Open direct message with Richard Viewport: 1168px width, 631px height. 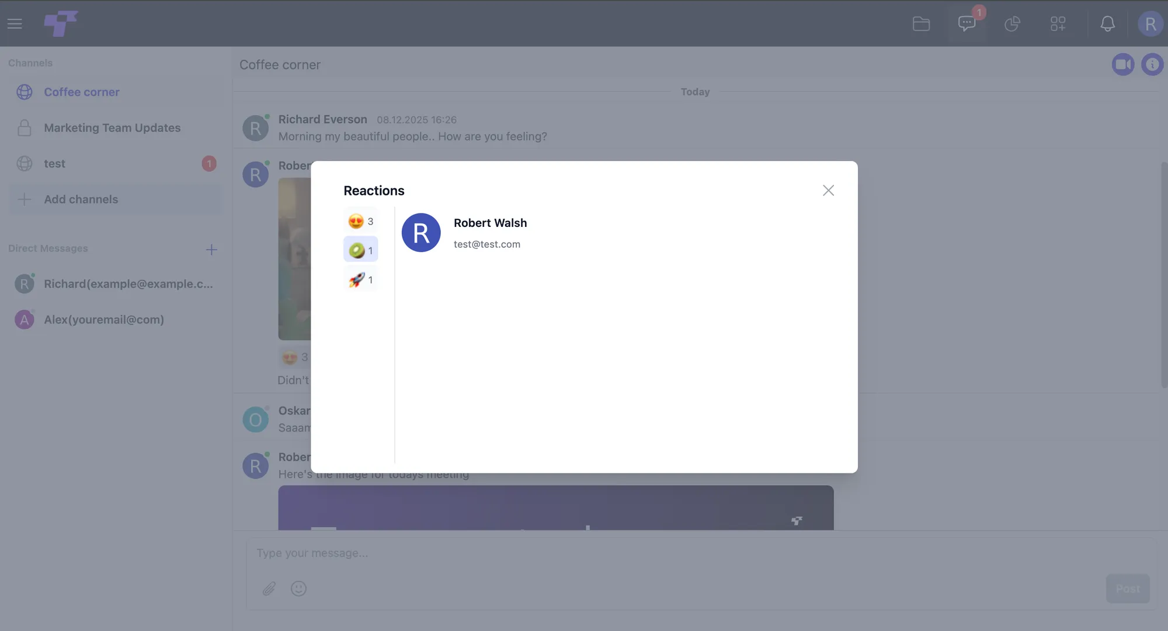116,284
